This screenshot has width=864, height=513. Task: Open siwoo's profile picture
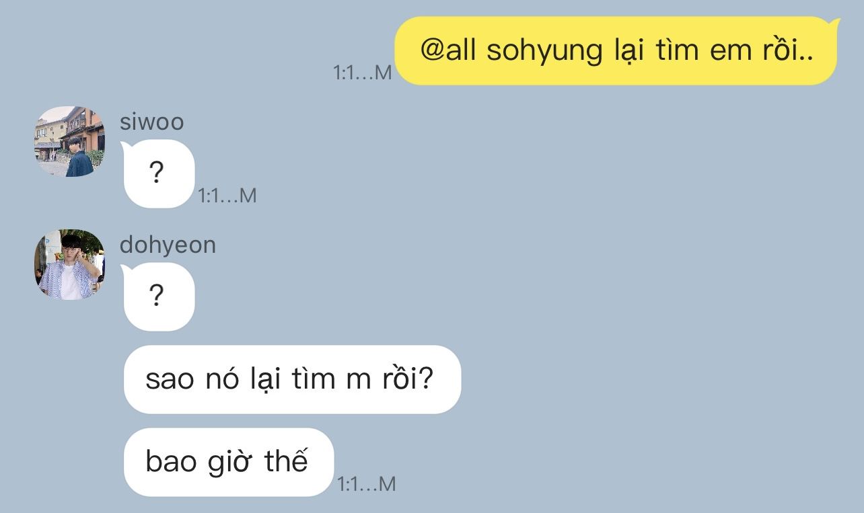coord(69,141)
